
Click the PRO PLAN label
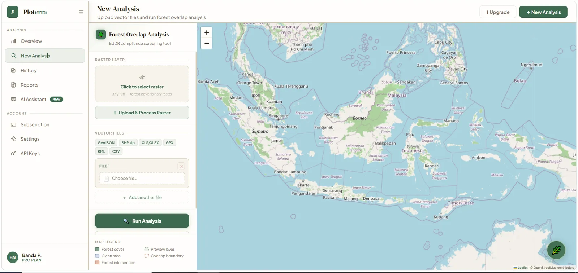32,260
